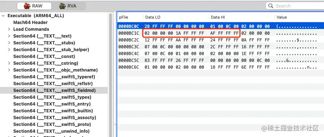Image resolution: width=324 pixels, height=137 pixels.
Task: Select Section64 (__TEXT,__swift5_typeref) row
Action: pyautogui.click(x=54, y=77)
